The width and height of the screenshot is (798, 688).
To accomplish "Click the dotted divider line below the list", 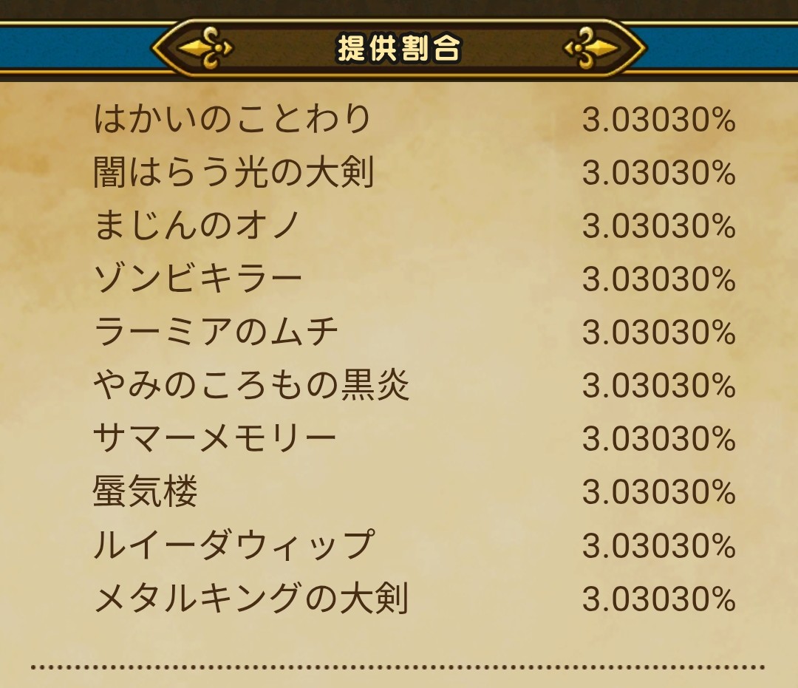I will (399, 667).
